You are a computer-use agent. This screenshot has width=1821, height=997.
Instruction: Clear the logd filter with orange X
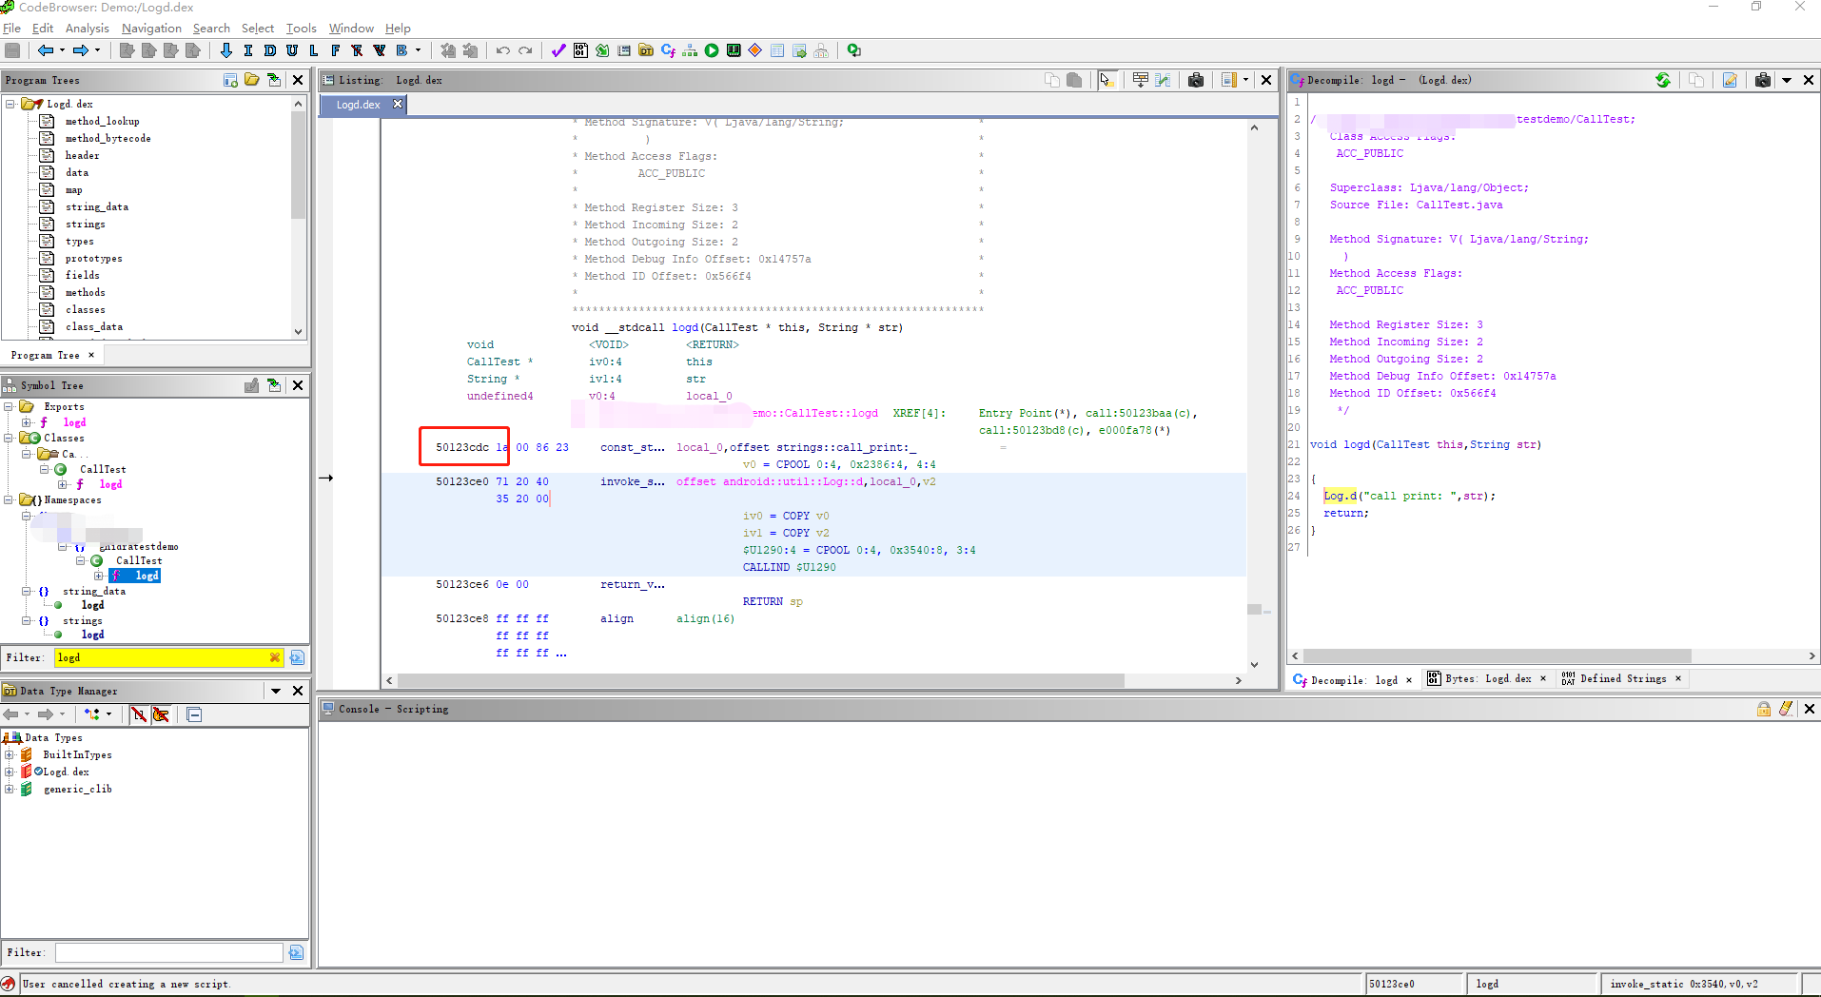pos(275,657)
